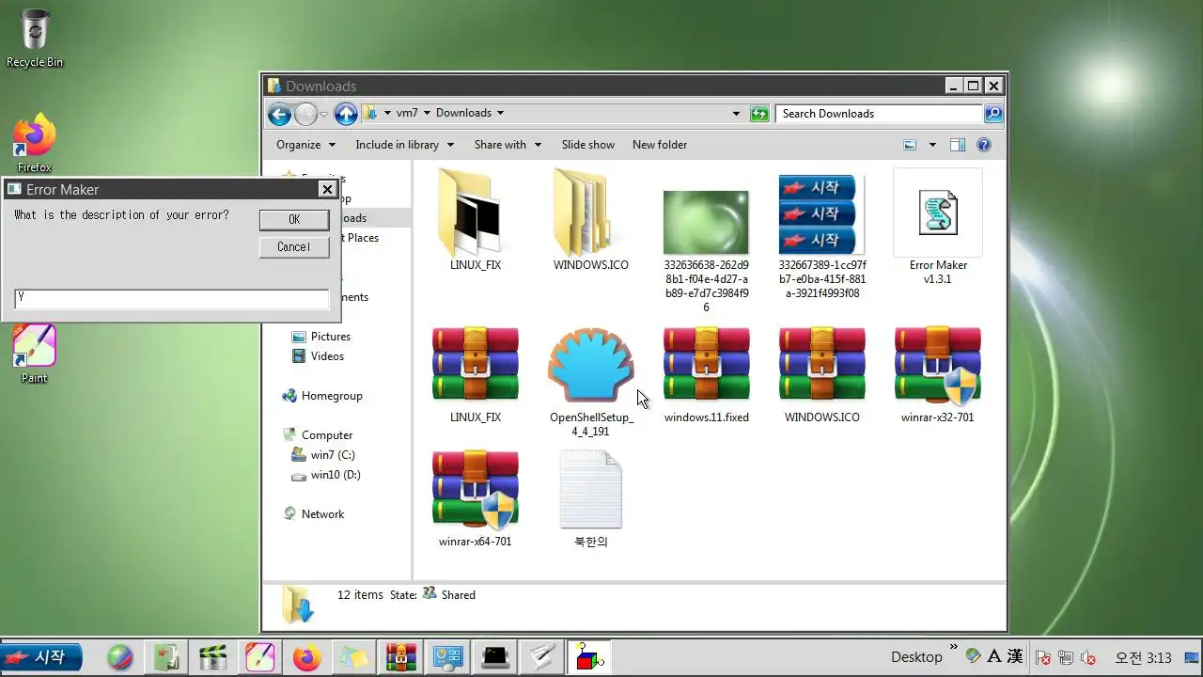
Task: Open Firefox from the taskbar
Action: coord(306,657)
